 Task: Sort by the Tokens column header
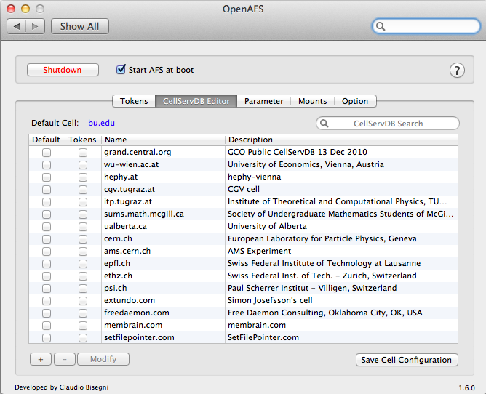83,140
